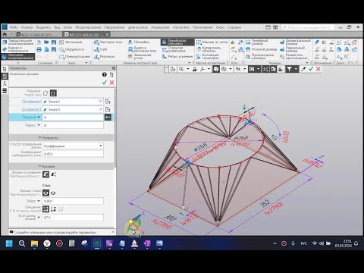Open the Моделирование menu
The width and height of the screenshot is (364, 273).
88,27
